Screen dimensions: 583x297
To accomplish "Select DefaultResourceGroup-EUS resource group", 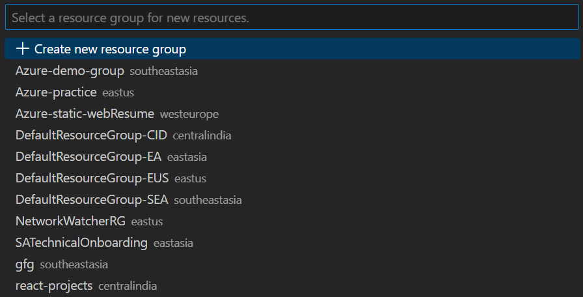I will pyautogui.click(x=92, y=178).
